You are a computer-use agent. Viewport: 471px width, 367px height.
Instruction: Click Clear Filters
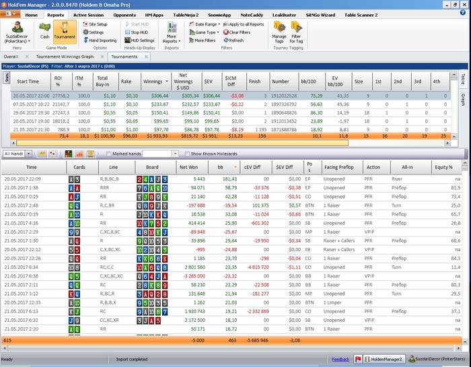237,32
